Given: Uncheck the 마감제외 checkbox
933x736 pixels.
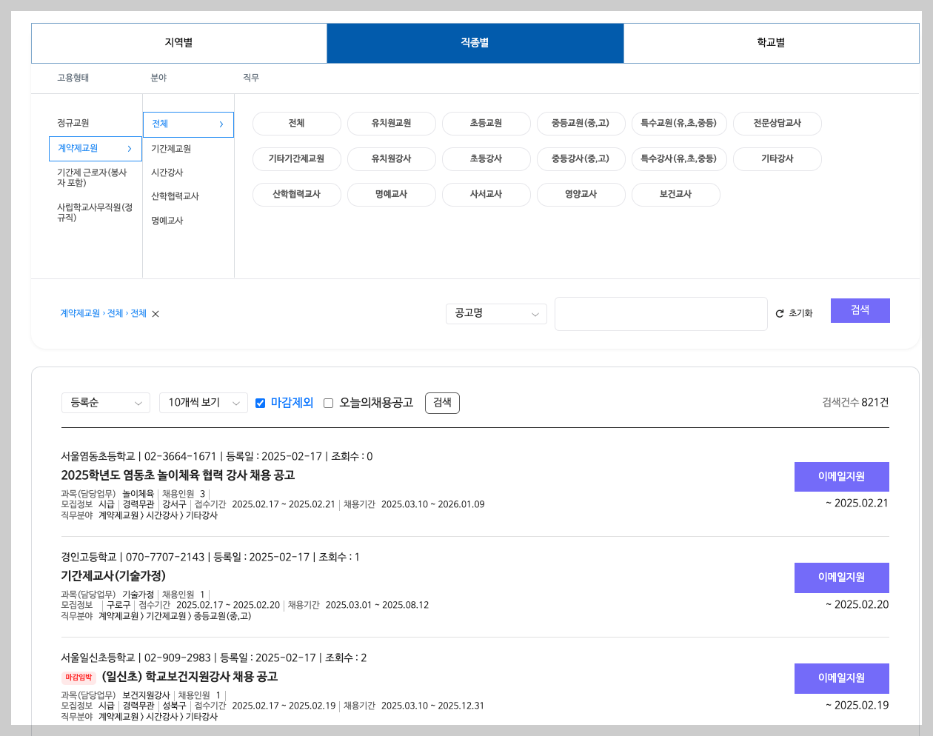Looking at the screenshot, I should pyautogui.click(x=260, y=403).
